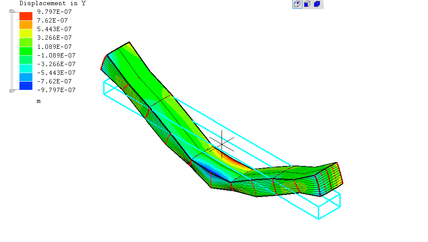Click the legend value 3.266E-07

pyautogui.click(x=54, y=38)
